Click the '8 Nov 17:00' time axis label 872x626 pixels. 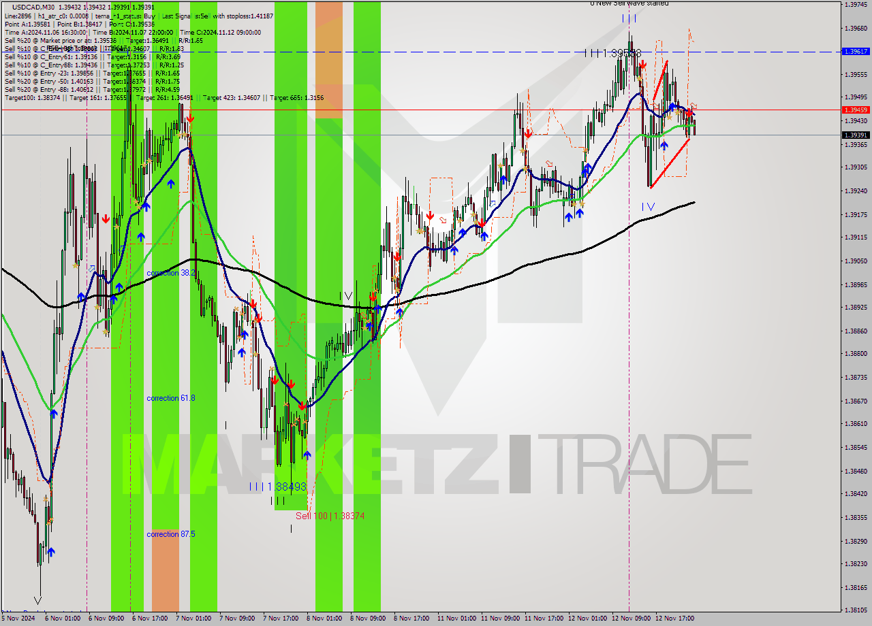coord(411,619)
